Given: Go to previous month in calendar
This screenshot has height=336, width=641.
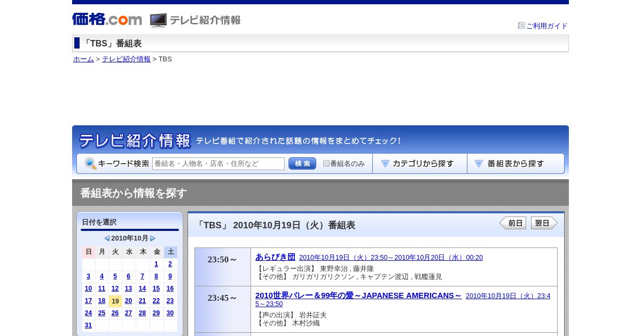Looking at the screenshot, I should pyautogui.click(x=107, y=238).
